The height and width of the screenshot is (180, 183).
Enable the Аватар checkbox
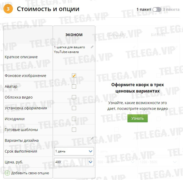74,86
